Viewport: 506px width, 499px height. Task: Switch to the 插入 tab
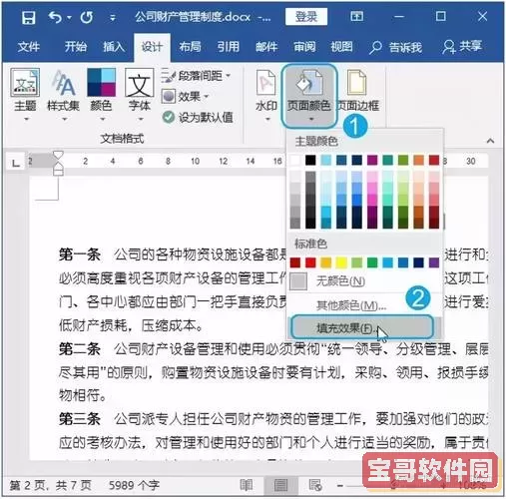click(114, 47)
